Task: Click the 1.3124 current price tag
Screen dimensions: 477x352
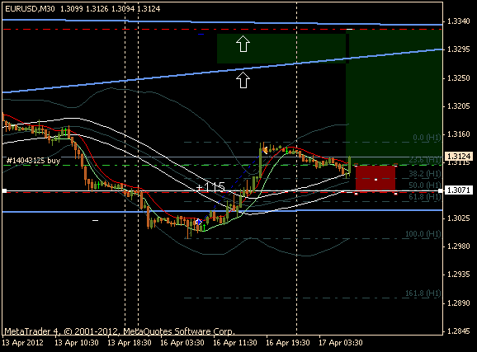Action: (x=459, y=157)
